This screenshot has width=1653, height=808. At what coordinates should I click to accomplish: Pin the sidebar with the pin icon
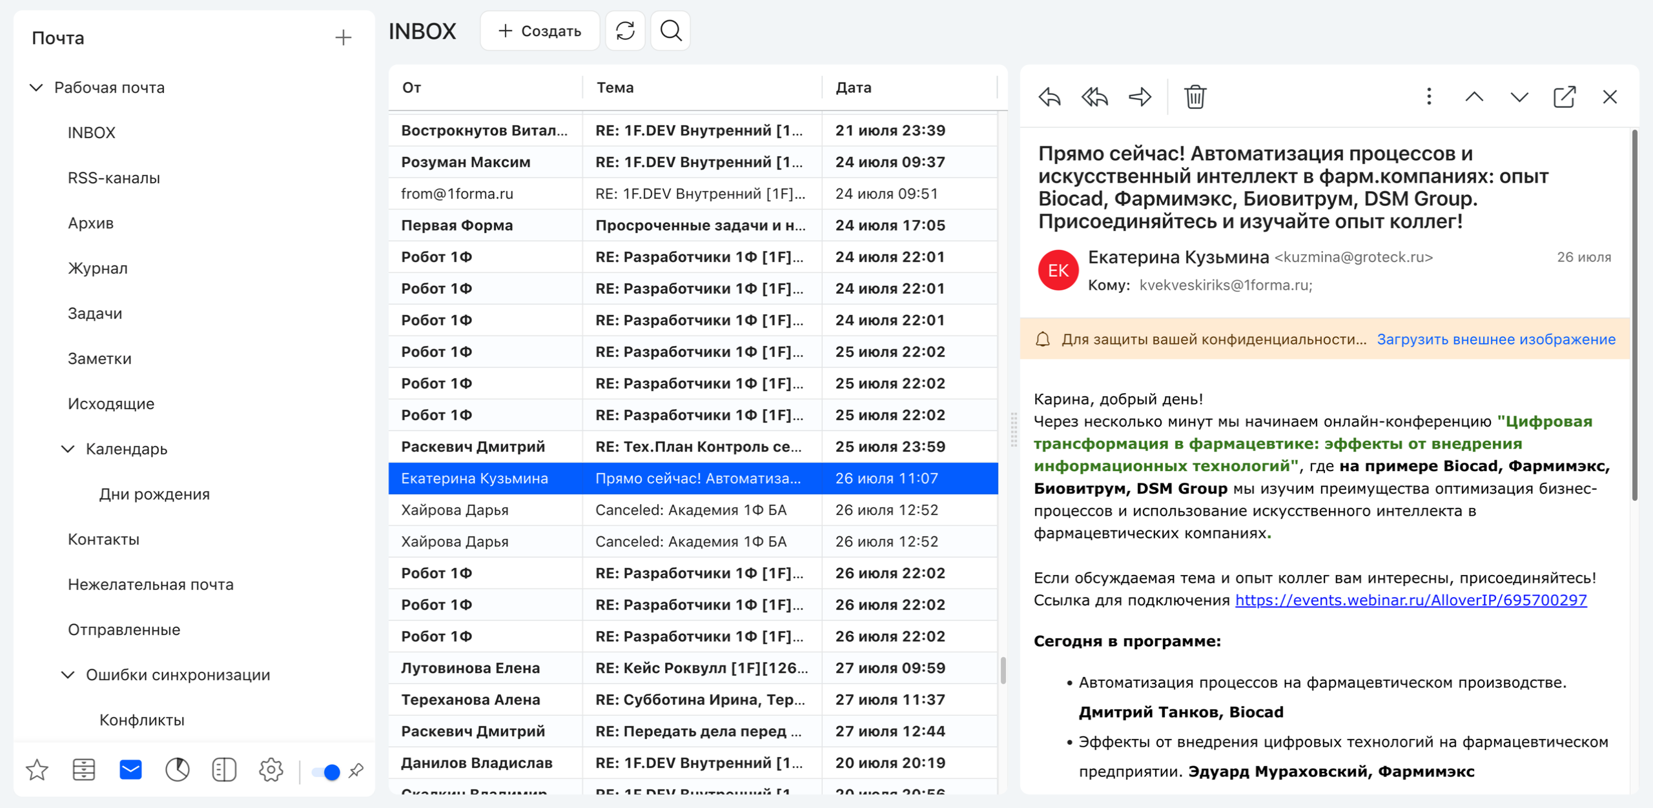(356, 771)
